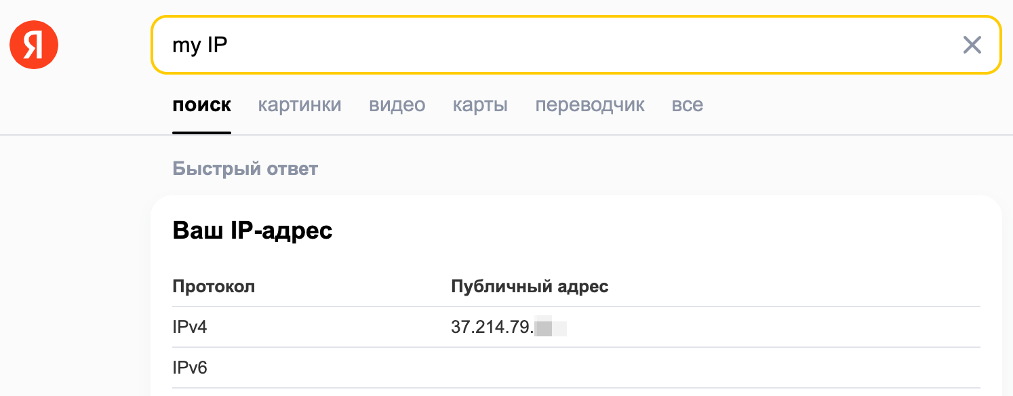Click the "Быстрый ответ" link

click(245, 168)
